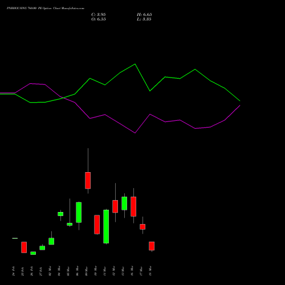Click the tallest red candlestick above 09 Mar
The width and height of the screenshot is (285, 285).
pyautogui.click(x=88, y=180)
